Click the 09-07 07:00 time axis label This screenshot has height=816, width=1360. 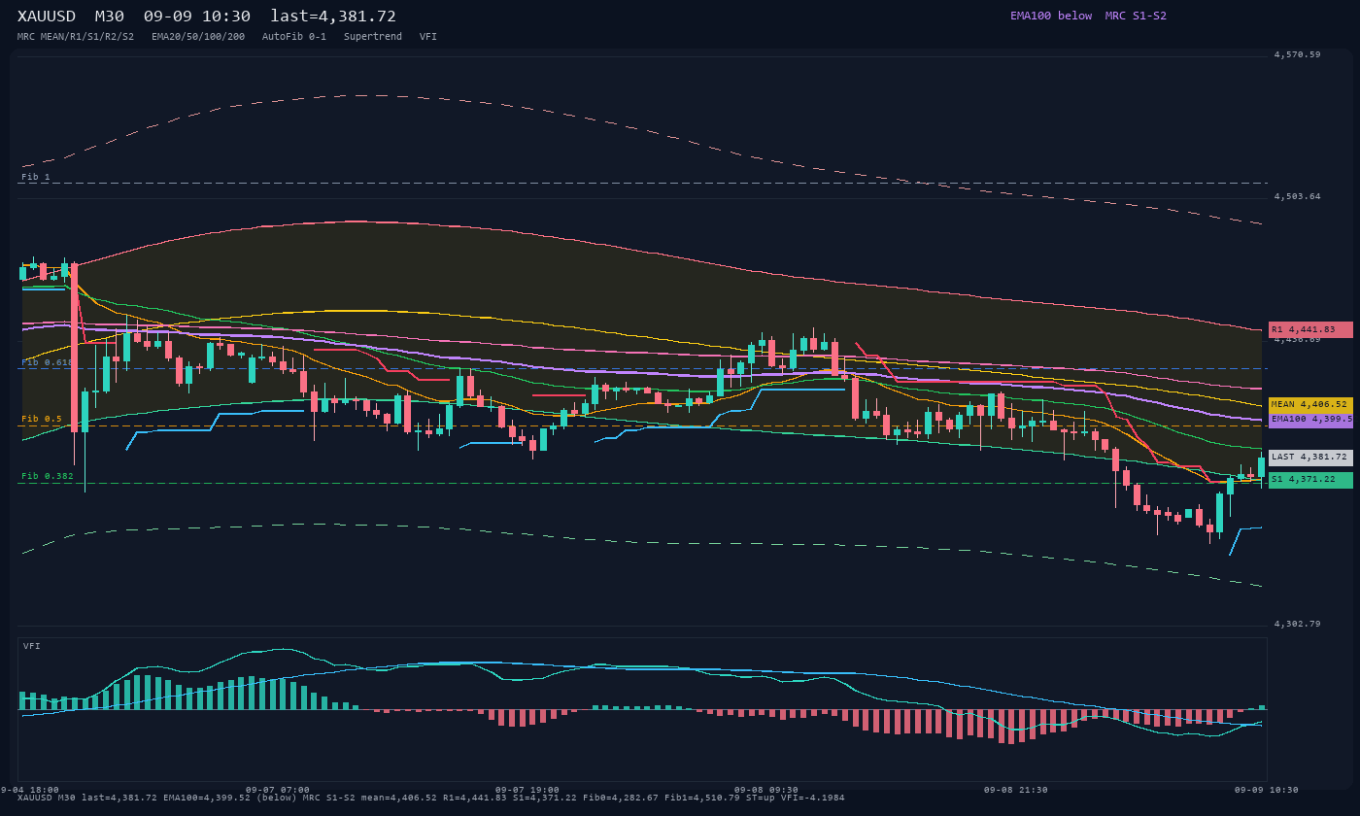pyautogui.click(x=278, y=790)
